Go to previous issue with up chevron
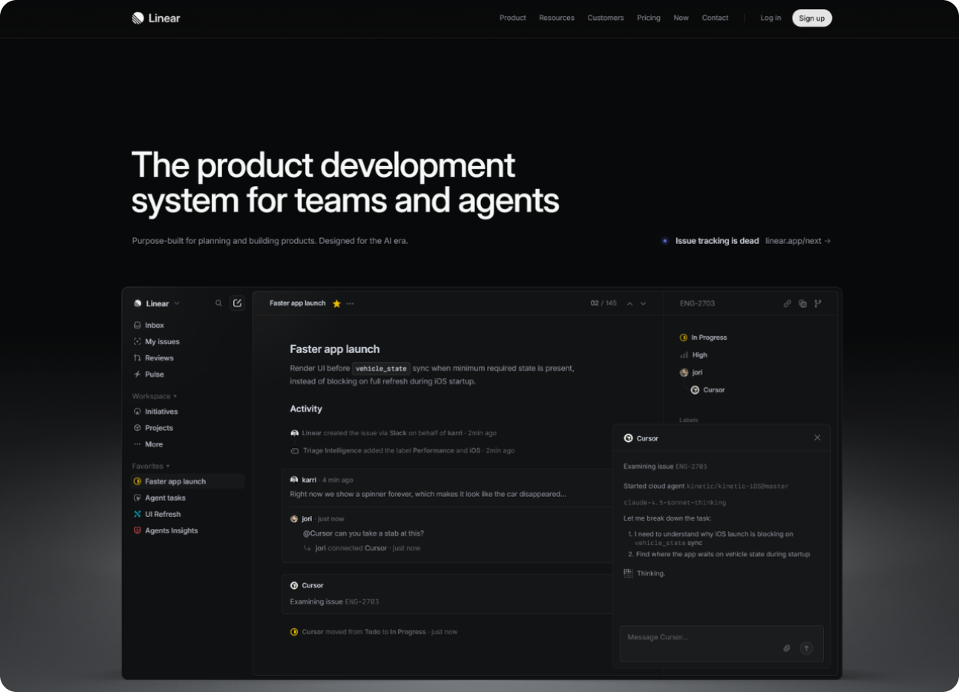 [x=630, y=303]
